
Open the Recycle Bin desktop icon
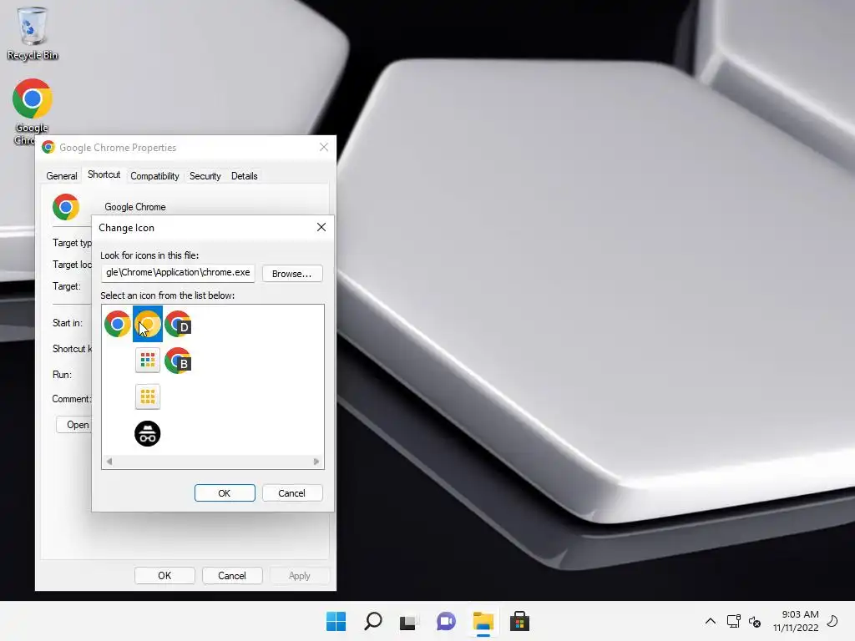(33, 33)
